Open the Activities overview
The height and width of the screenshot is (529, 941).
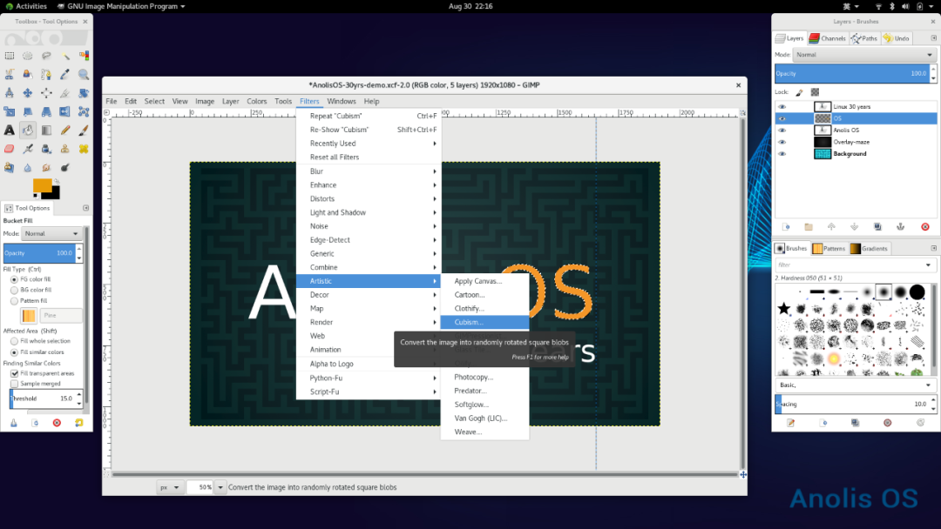point(26,6)
